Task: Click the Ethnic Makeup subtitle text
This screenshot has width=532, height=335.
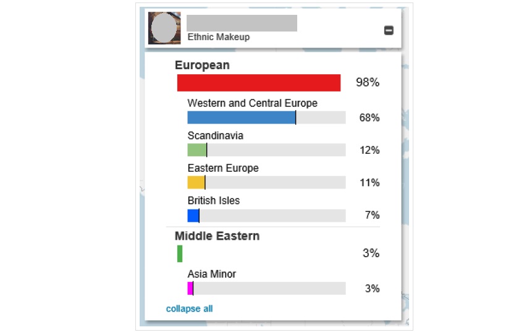Action: pos(219,37)
